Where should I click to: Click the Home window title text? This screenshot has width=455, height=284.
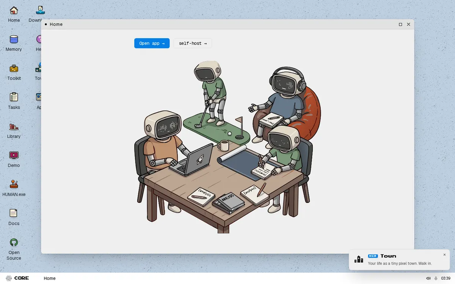point(56,24)
